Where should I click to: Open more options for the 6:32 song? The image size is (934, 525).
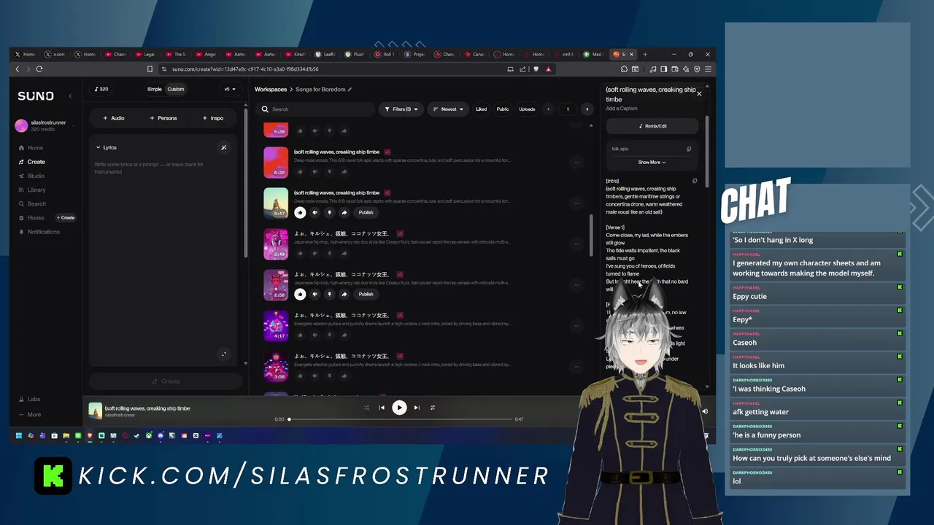[x=576, y=162]
